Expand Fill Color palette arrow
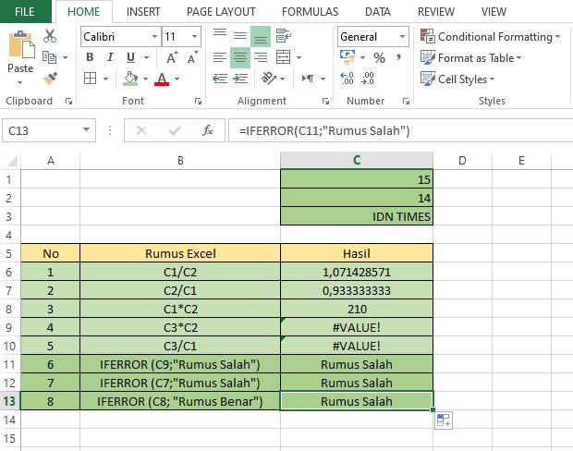573x451 pixels. [145, 79]
